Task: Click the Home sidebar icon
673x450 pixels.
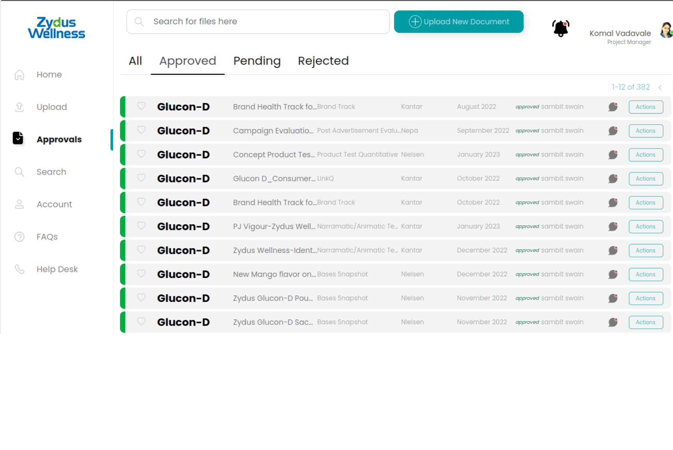Action: [19, 75]
